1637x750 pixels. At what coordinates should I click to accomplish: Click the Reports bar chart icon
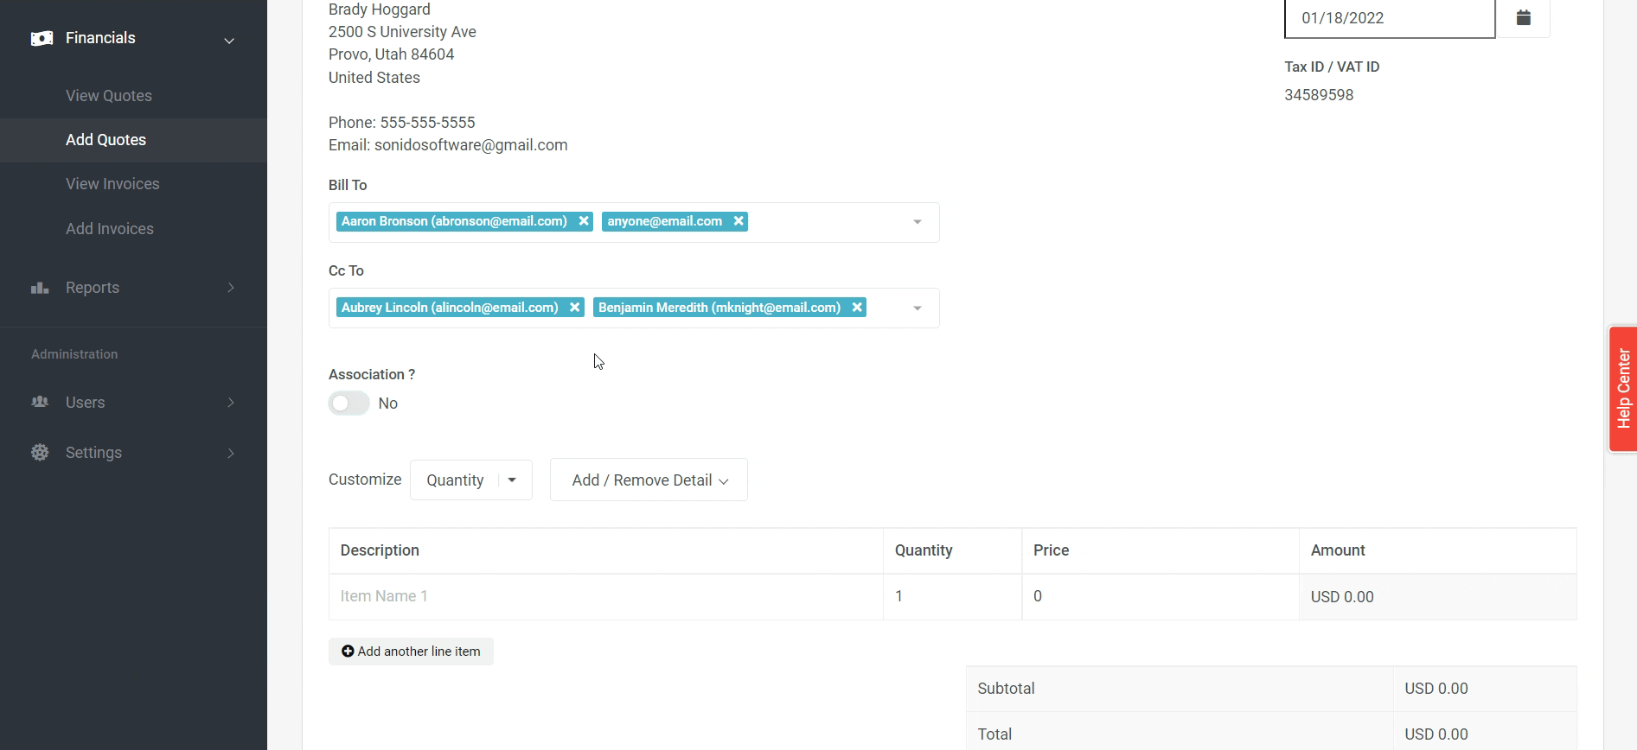click(40, 288)
